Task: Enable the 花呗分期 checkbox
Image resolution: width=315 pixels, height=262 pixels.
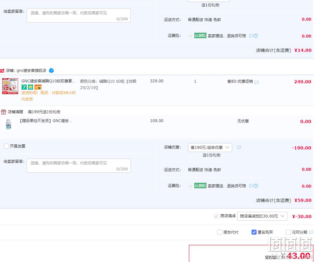Action: coord(288,232)
